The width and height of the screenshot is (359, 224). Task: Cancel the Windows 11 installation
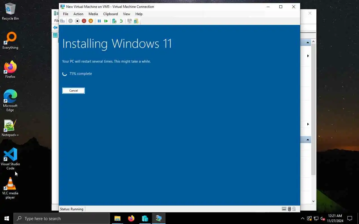(x=73, y=90)
